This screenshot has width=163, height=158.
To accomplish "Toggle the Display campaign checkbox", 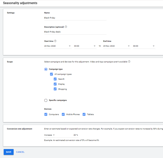I will (55, 84).
